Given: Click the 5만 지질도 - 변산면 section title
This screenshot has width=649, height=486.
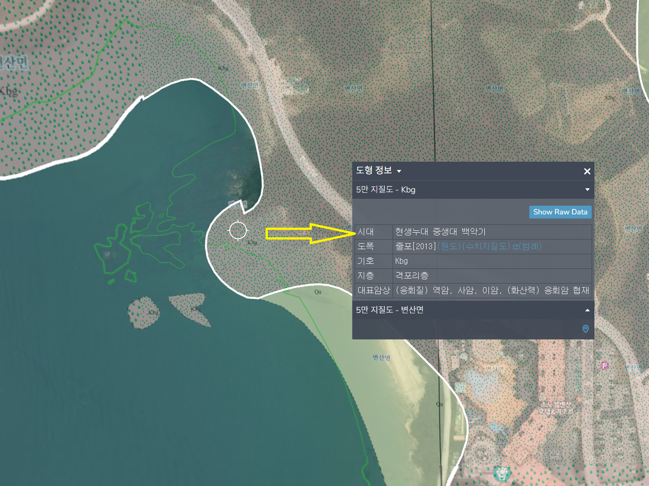Looking at the screenshot, I should (x=389, y=310).
